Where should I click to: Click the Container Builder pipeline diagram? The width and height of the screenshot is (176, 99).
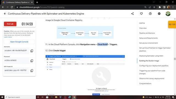coord(85,32)
